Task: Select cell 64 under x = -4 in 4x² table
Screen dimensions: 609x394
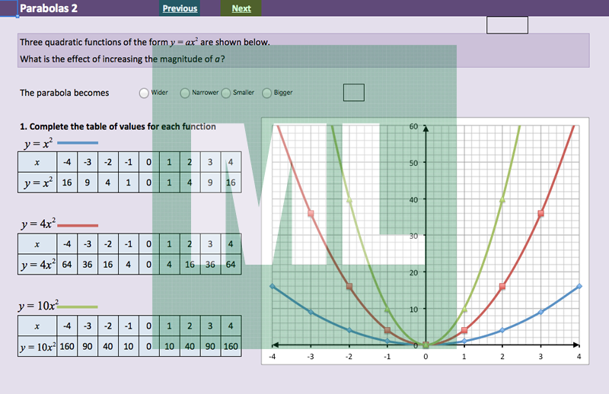Action: point(67,265)
